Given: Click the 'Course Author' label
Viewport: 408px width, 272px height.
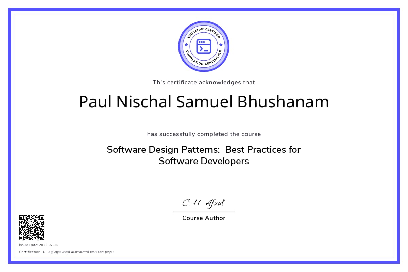Looking at the screenshot, I should pos(204,218).
